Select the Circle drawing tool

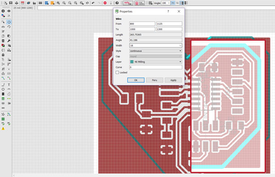click(x=3, y=89)
